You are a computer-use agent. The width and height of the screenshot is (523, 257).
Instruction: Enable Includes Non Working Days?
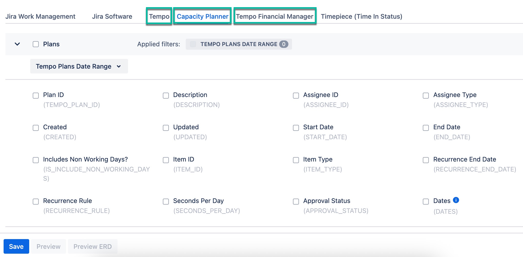pos(36,160)
